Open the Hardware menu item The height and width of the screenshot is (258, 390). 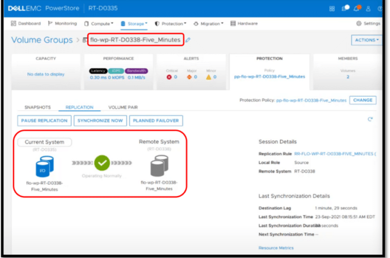pyautogui.click(x=244, y=23)
